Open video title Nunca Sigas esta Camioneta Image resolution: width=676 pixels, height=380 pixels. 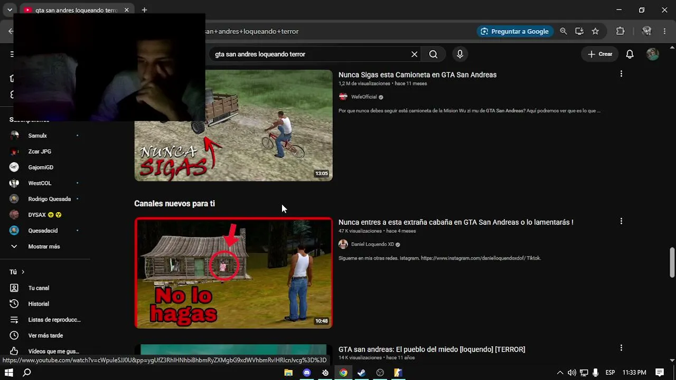417,75
